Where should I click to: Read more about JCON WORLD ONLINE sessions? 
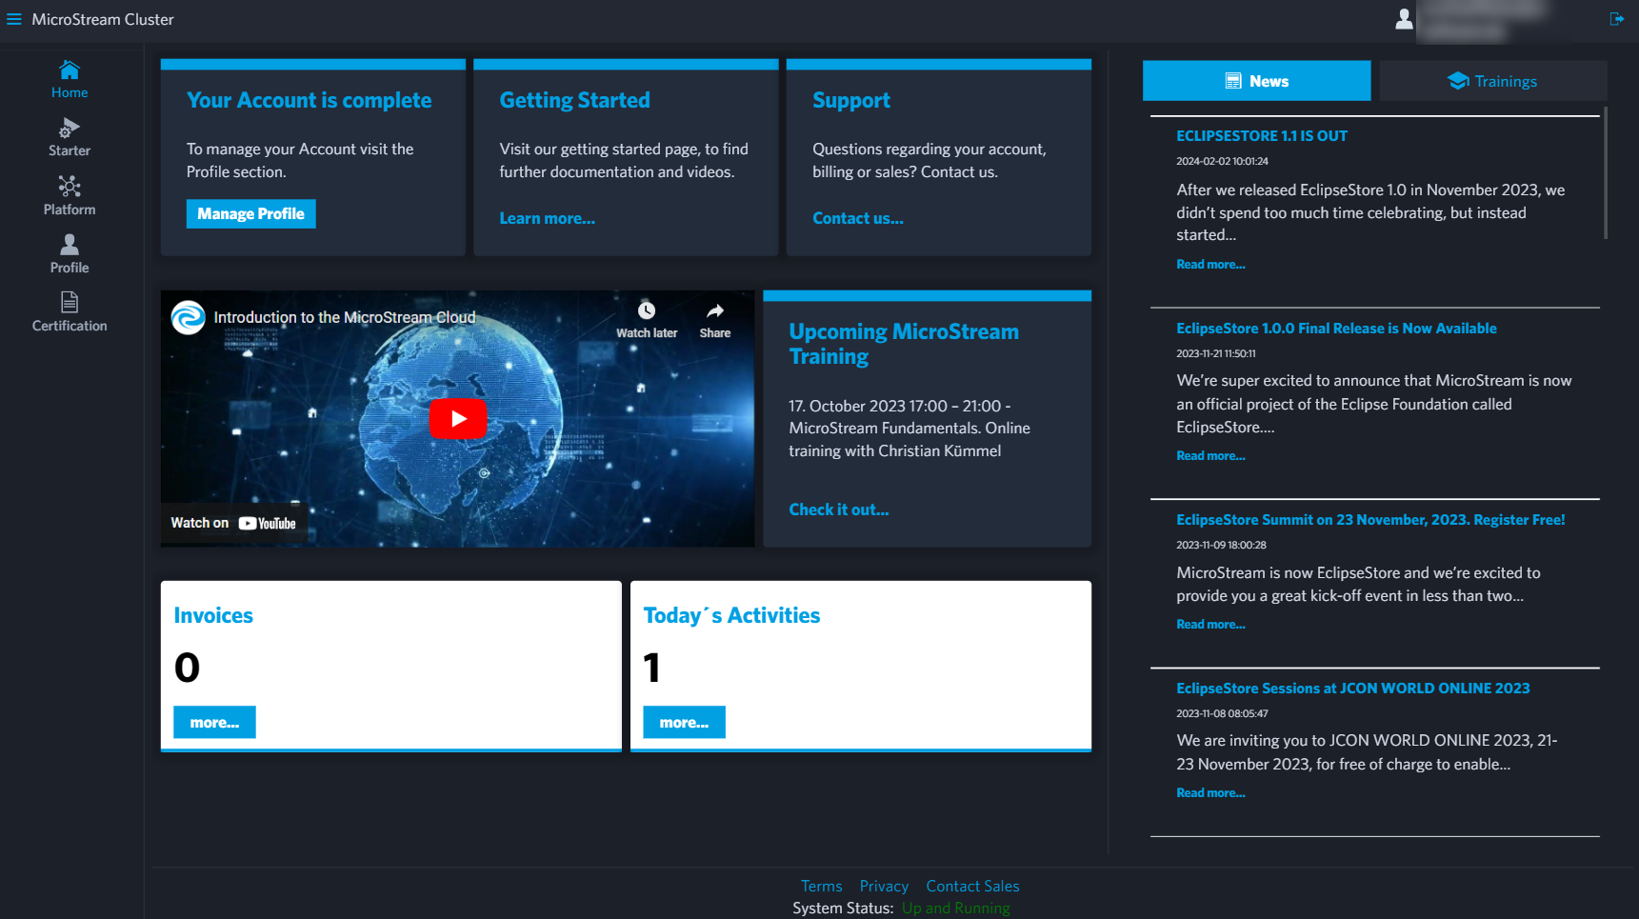[1210, 793]
